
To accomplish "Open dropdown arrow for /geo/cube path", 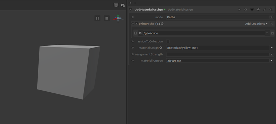I will 267,33.
